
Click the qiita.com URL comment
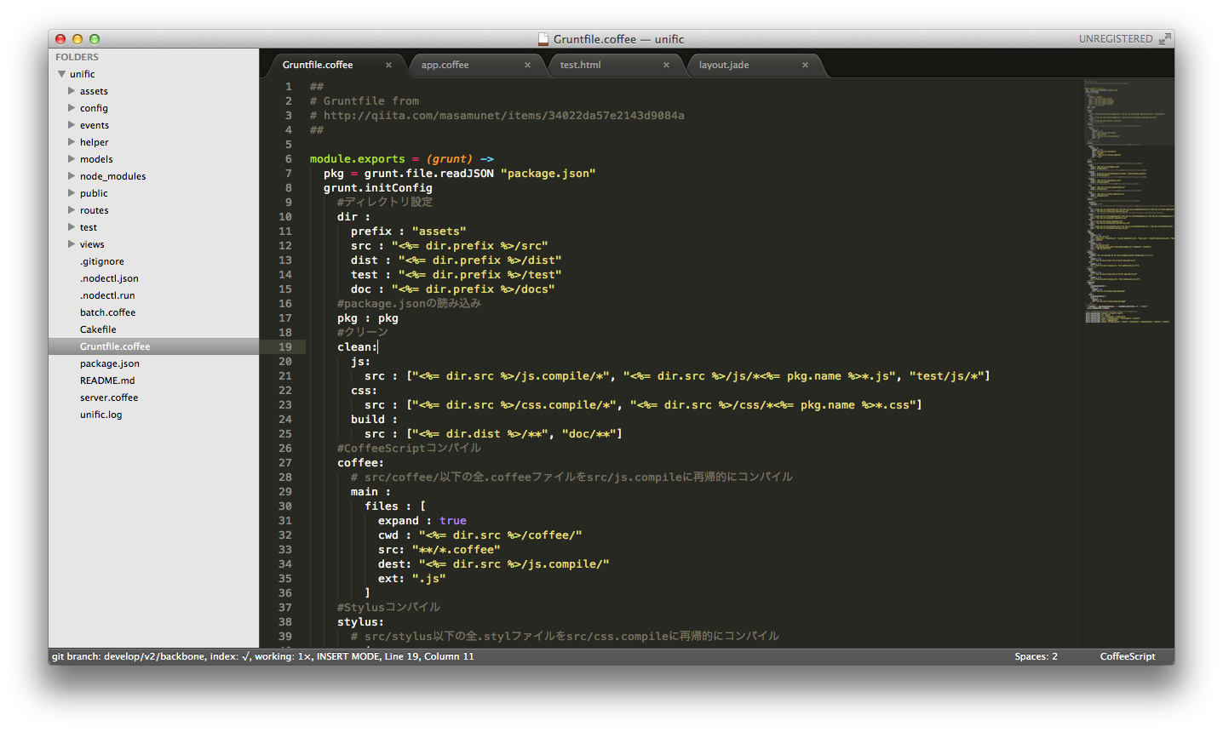503,115
